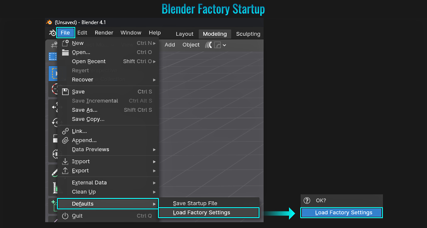Screen dimensions: 427x228
Task: Open the Render menu
Action: tap(104, 33)
